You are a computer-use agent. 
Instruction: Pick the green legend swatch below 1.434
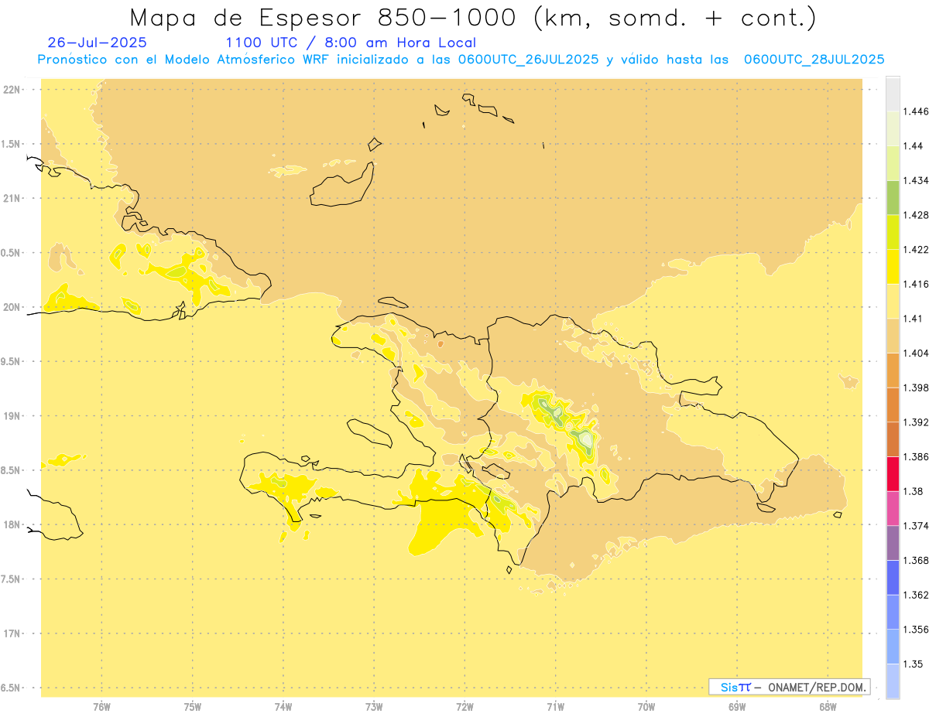pos(893,197)
